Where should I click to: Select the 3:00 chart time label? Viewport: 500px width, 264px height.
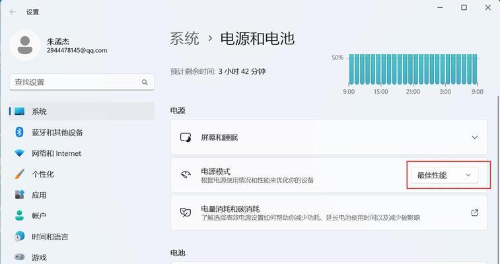point(445,92)
